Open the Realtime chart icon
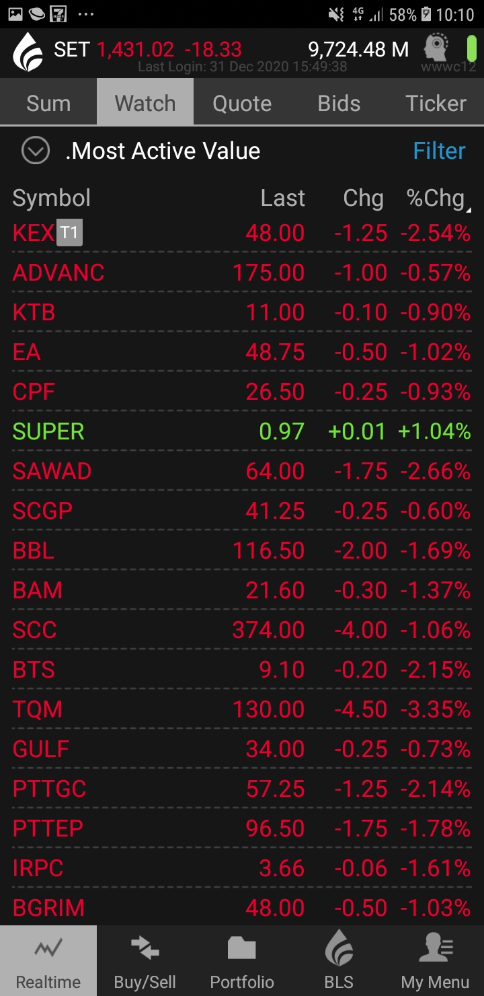Screen dimensions: 484x996 tap(48, 950)
